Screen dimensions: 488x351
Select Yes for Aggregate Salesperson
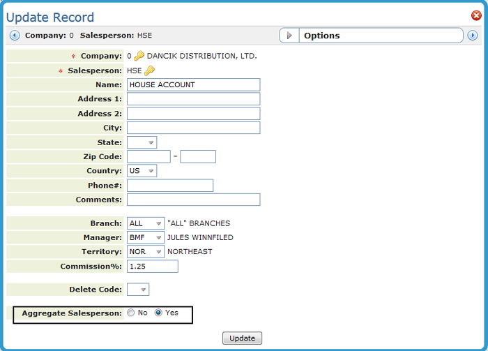[158, 313]
